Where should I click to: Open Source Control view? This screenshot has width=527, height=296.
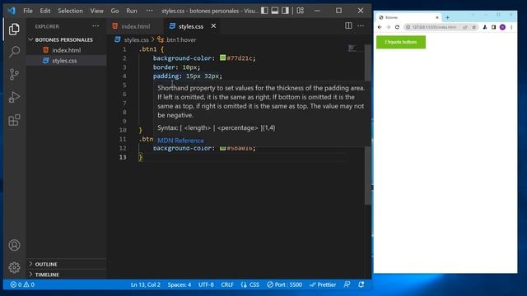pyautogui.click(x=14, y=75)
